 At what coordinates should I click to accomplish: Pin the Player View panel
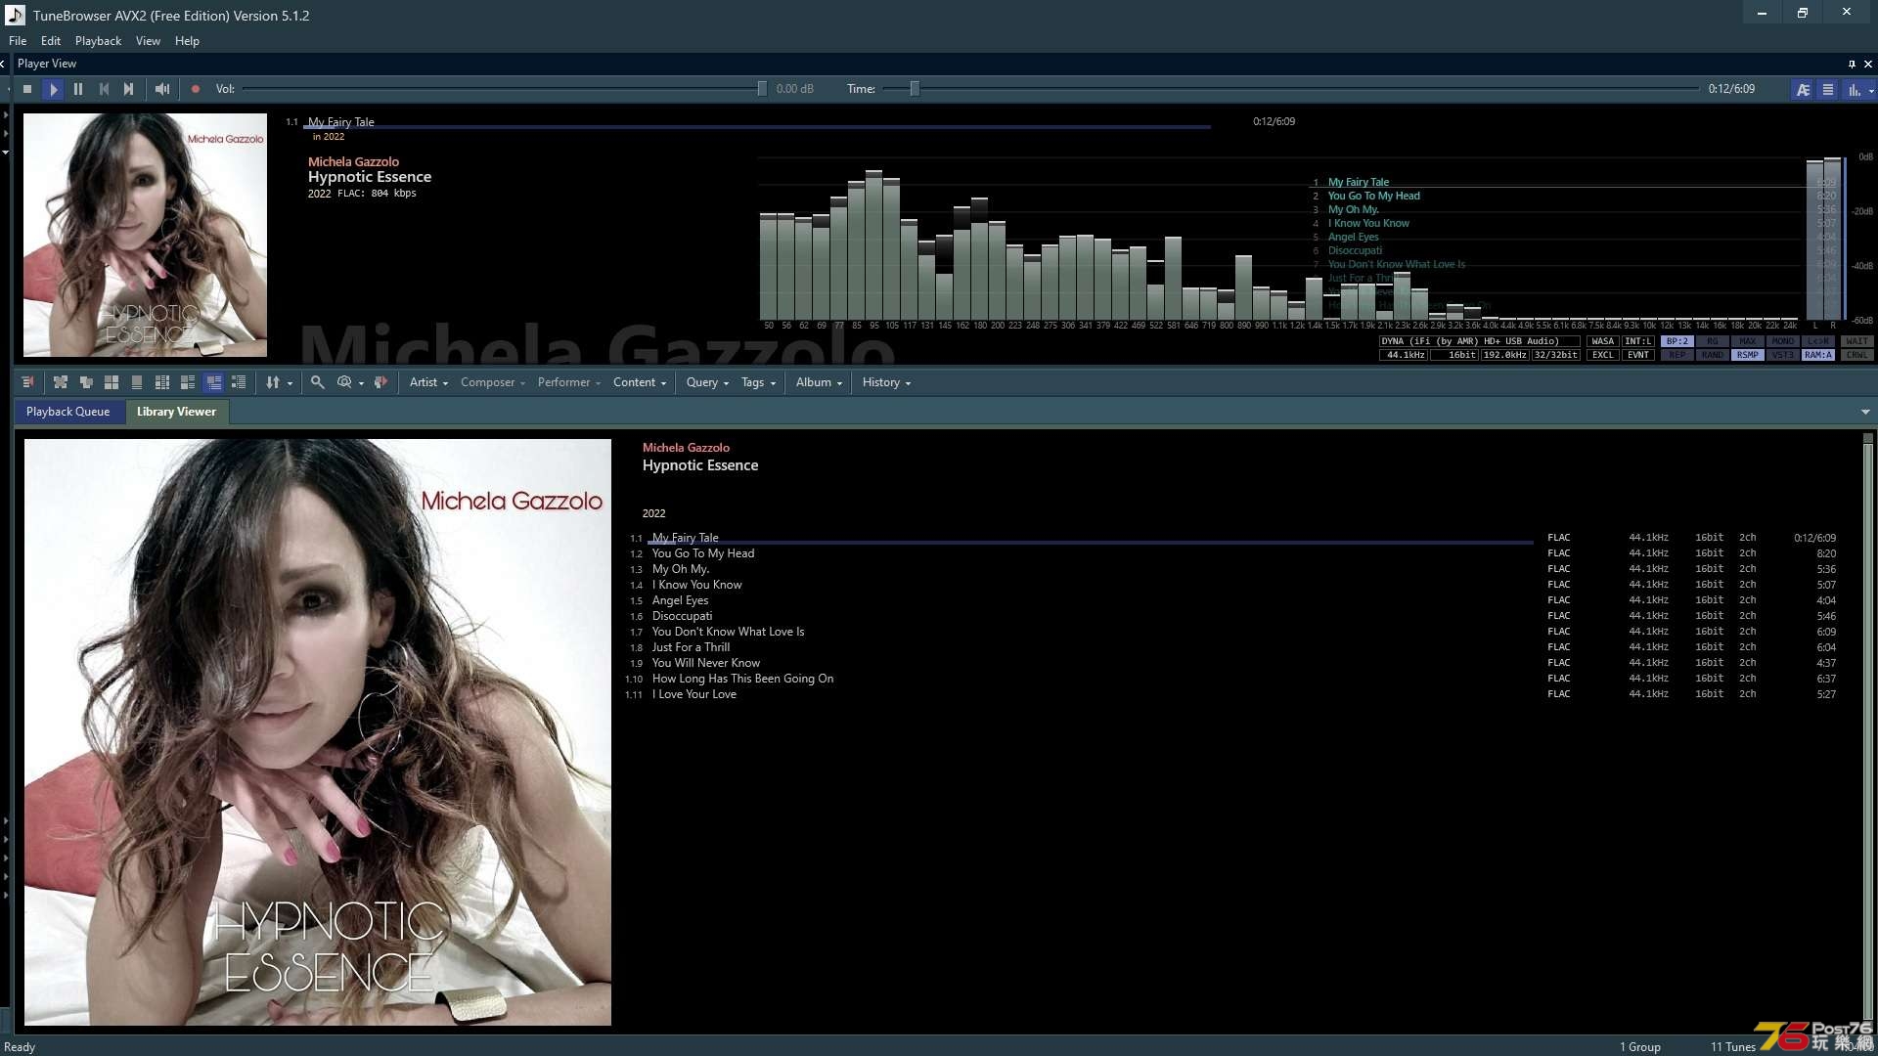[x=1852, y=64]
